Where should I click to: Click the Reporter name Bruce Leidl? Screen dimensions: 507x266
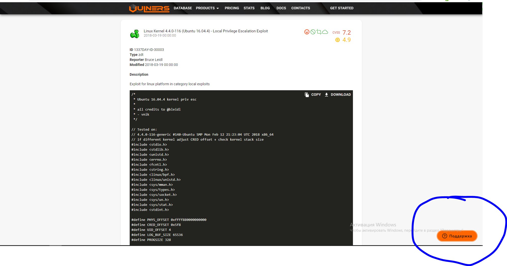(x=154, y=60)
